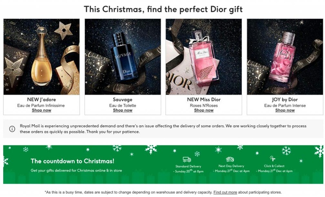The image size is (325, 197).
Task: Click the NEW Miss Dior title
Action: tap(204, 100)
